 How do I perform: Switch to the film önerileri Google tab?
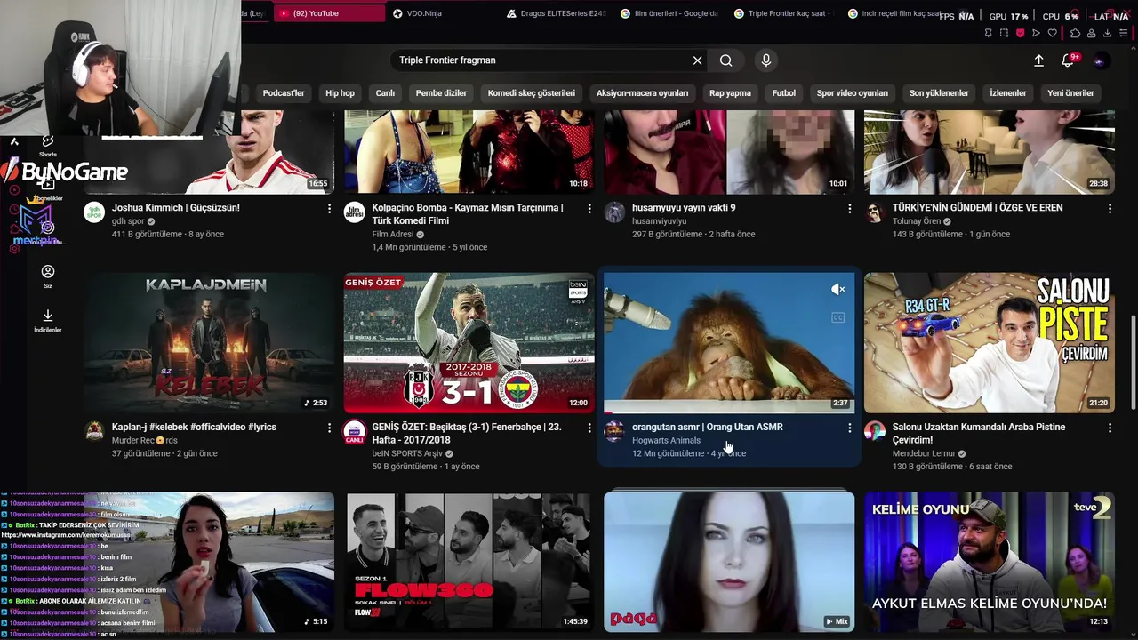coord(670,13)
